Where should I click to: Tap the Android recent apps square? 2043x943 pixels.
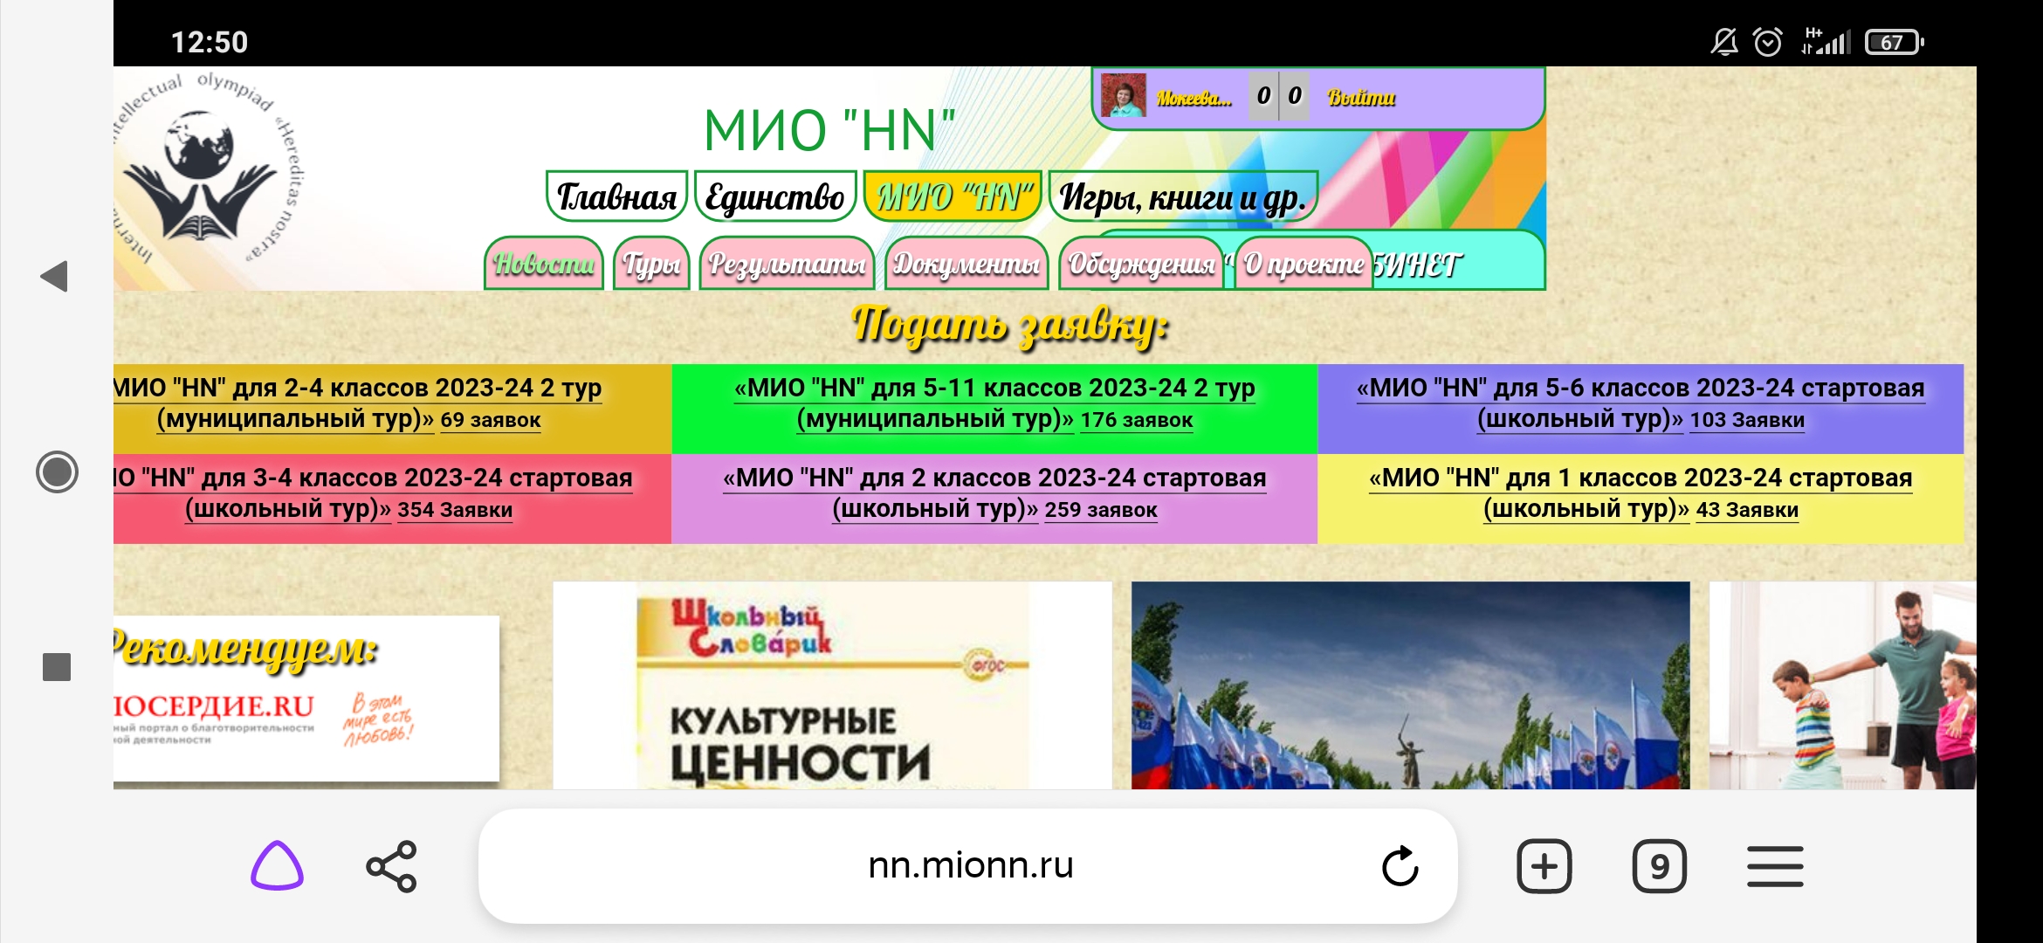(x=57, y=667)
